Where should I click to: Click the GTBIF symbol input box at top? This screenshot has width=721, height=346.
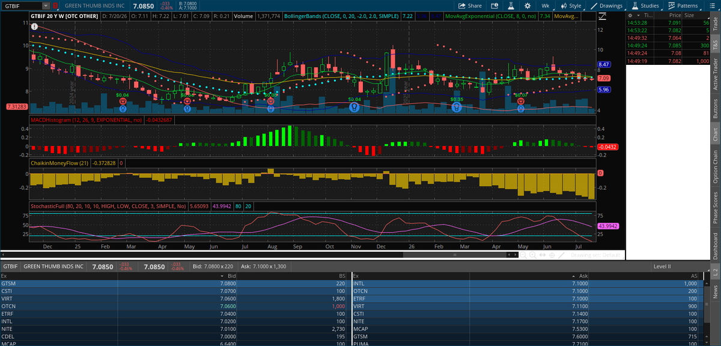(x=22, y=5)
